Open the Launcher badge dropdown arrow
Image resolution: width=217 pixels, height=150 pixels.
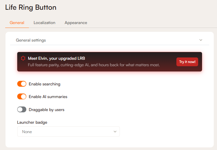pyautogui.click(x=115, y=132)
